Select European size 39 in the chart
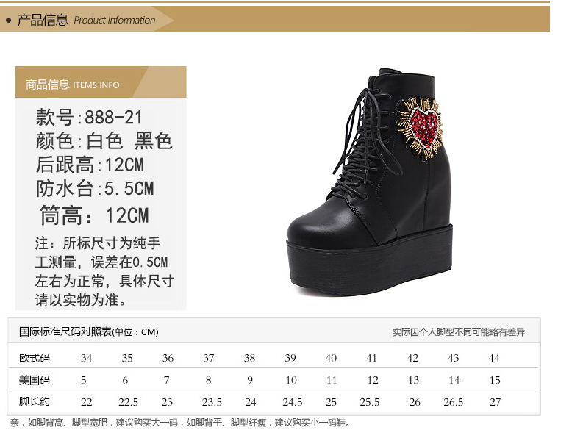572x441 pixels. [x=290, y=358]
